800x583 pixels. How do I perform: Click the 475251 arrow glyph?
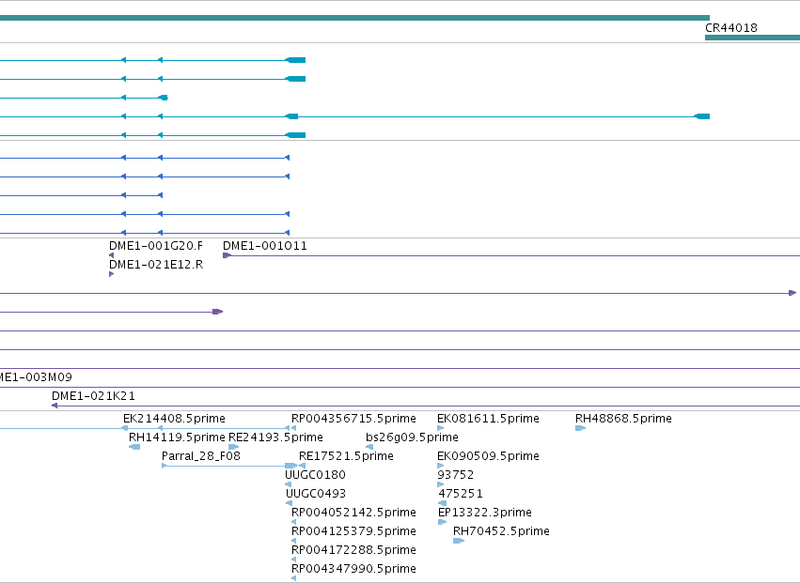(443, 503)
